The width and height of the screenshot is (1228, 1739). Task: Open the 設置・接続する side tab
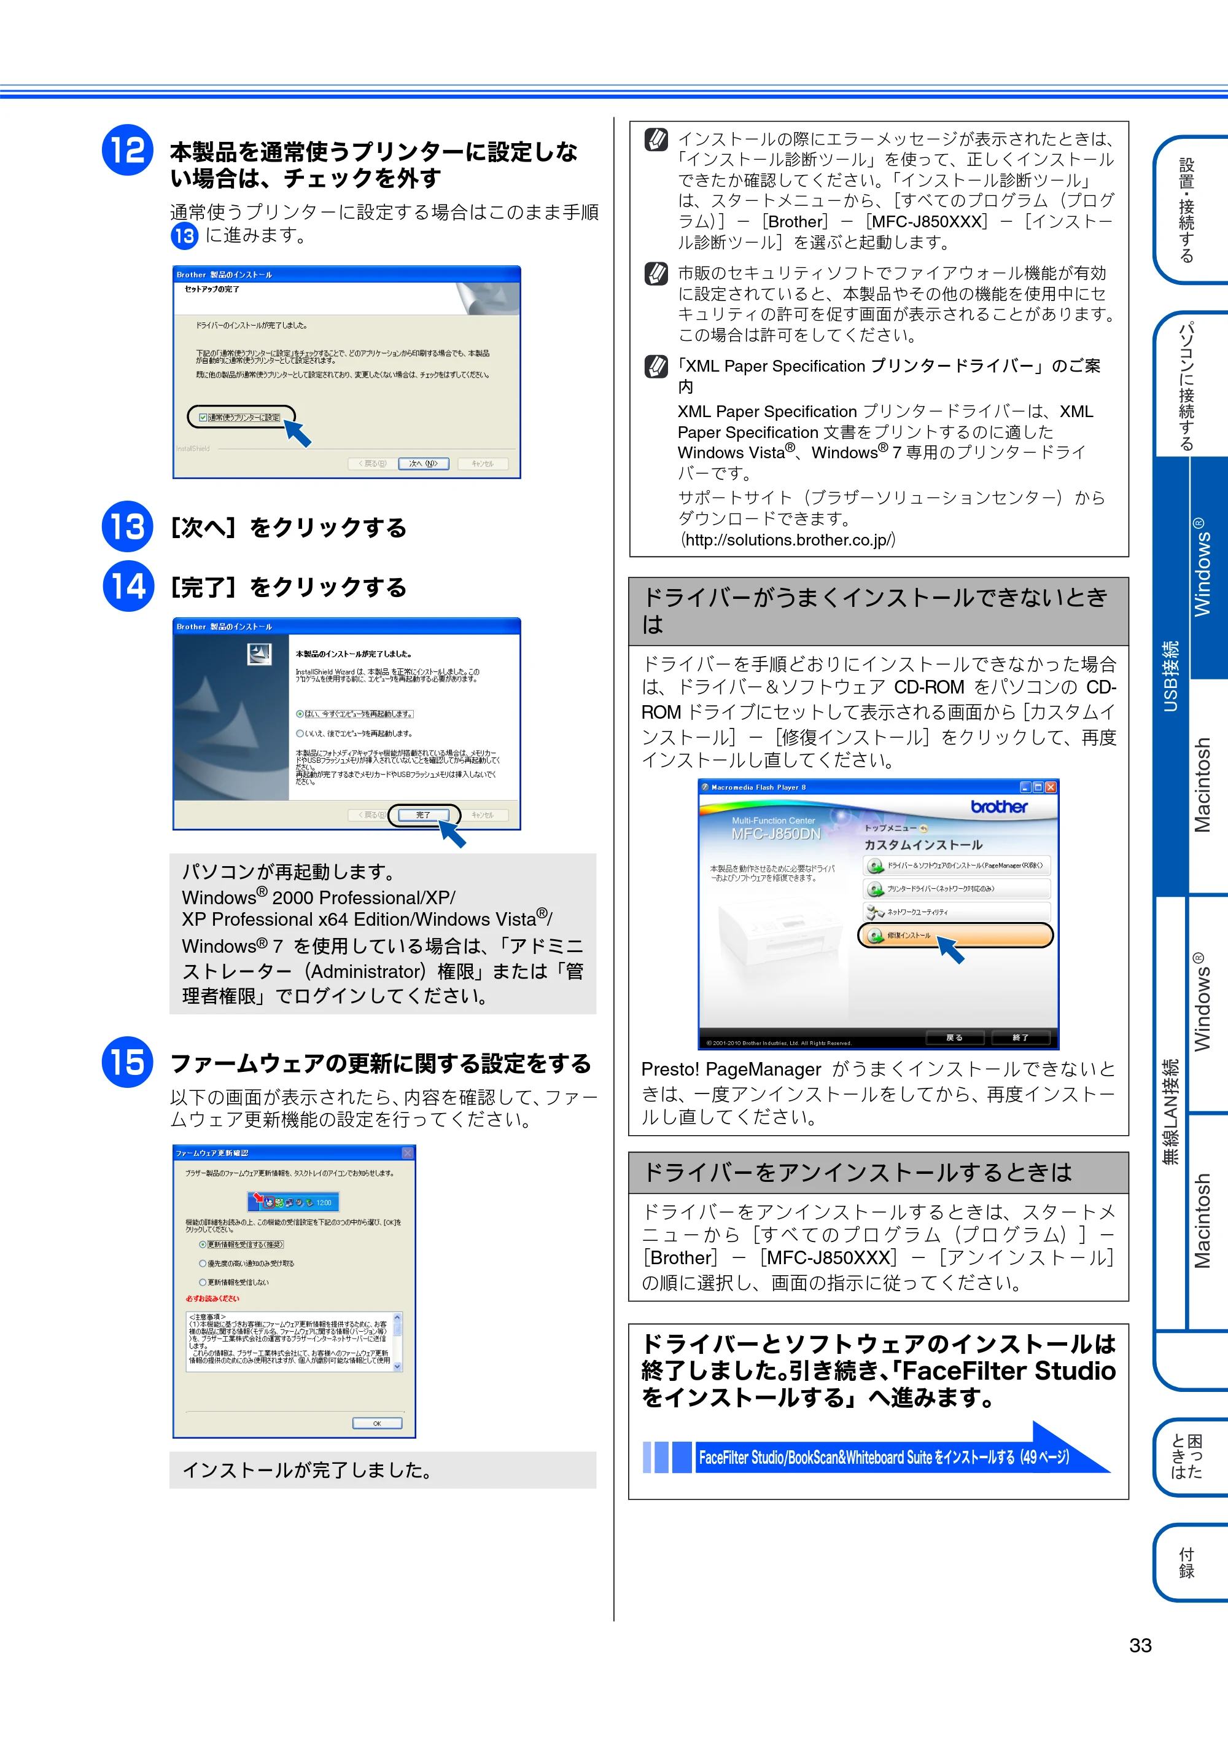(x=1190, y=210)
